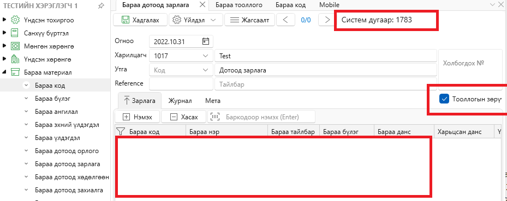507x201 pixels.
Task: Open the calendar date picker icon
Action: click(x=206, y=41)
